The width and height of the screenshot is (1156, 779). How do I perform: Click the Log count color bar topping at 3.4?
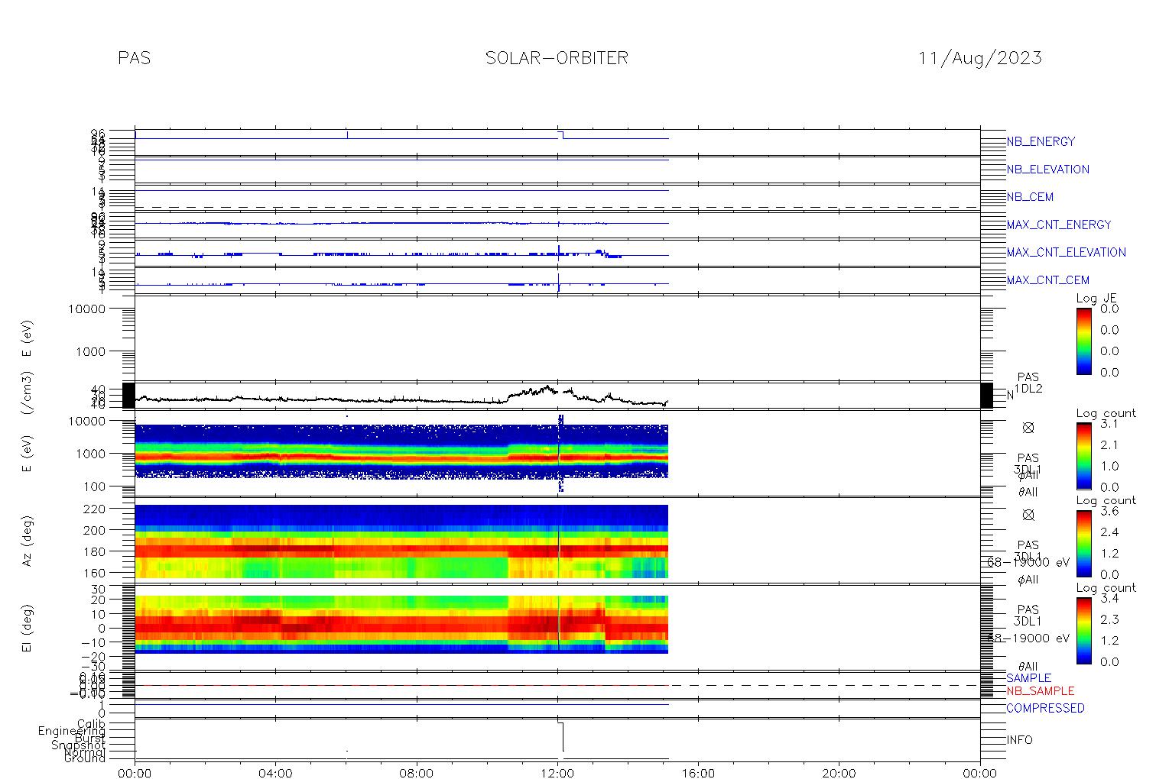(x=1084, y=630)
